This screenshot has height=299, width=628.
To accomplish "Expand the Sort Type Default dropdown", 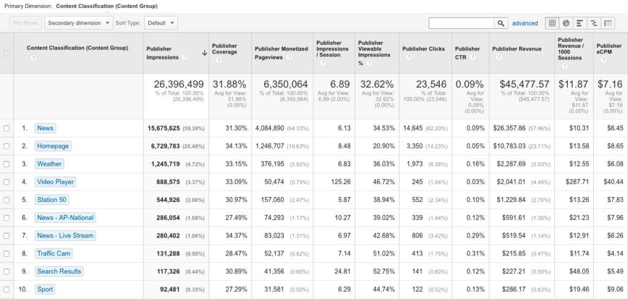I will coord(161,23).
